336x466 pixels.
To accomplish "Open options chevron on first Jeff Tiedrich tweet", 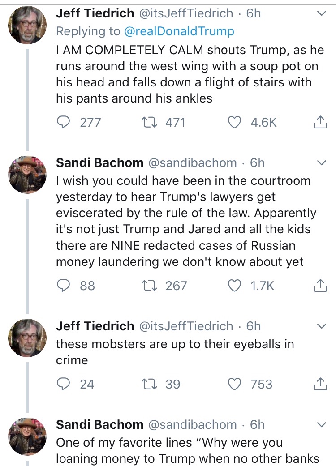I will pos(321,14).
